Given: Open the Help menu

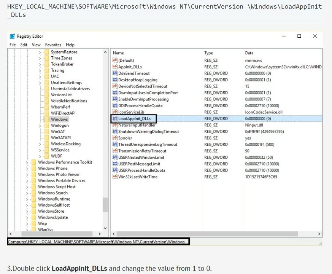Looking at the screenshot, I should tap(70, 45).
